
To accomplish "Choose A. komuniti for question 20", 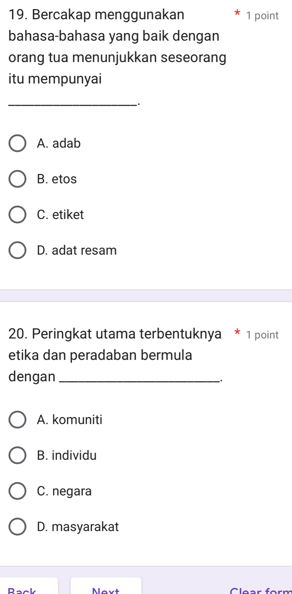I will (17, 420).
